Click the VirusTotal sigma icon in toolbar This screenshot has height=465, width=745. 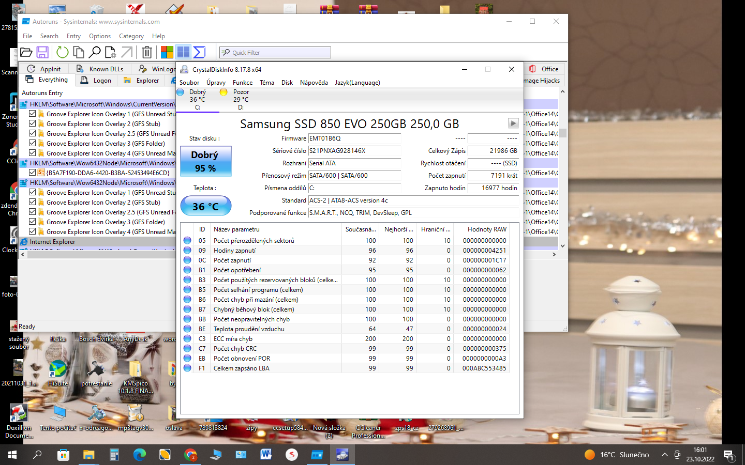199,52
